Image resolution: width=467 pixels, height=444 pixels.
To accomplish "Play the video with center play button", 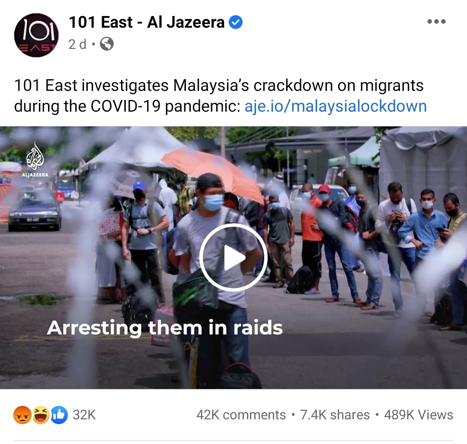I will (x=233, y=257).
